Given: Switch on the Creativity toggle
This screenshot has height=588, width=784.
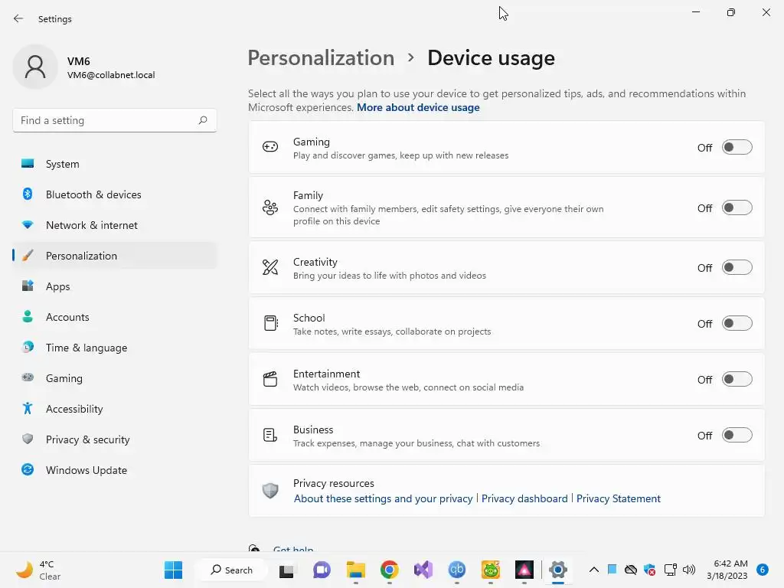Looking at the screenshot, I should point(737,268).
